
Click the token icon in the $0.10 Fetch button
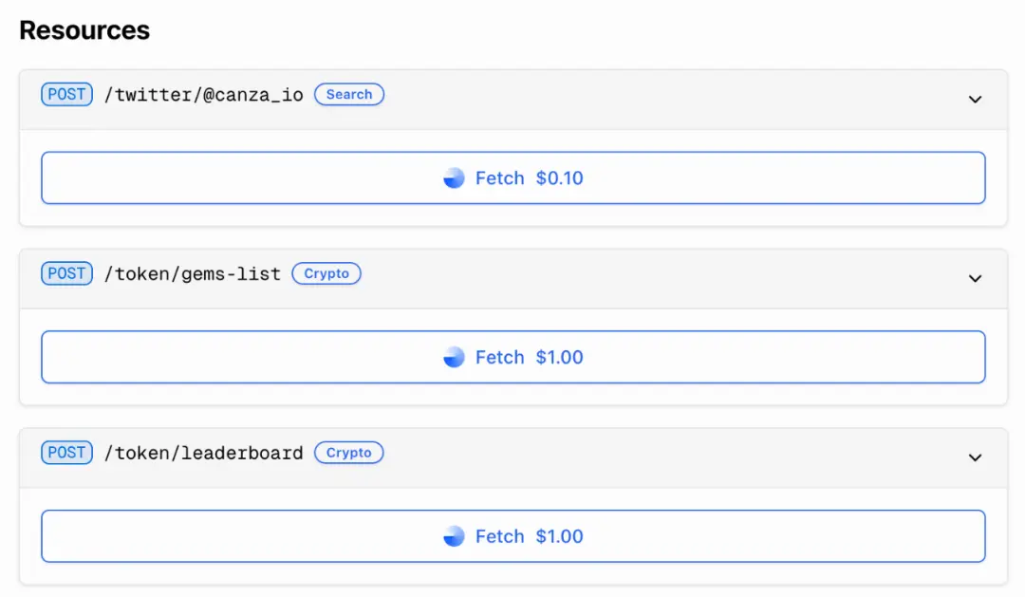coord(455,178)
